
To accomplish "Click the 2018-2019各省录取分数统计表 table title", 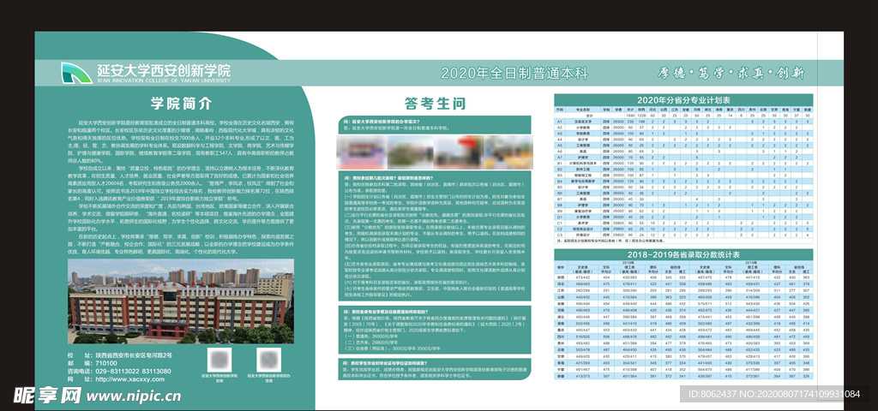I will click(683, 255).
